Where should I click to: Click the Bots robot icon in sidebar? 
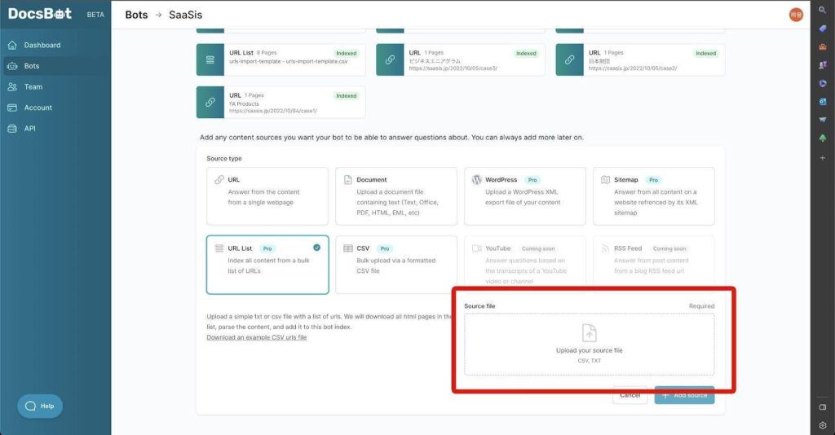tap(12, 66)
